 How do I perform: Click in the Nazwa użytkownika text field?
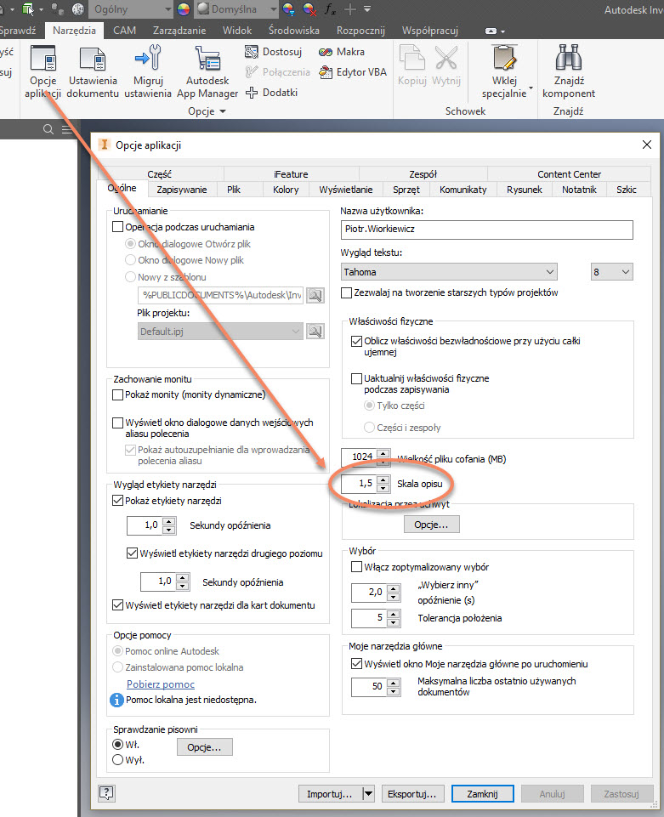(x=487, y=230)
